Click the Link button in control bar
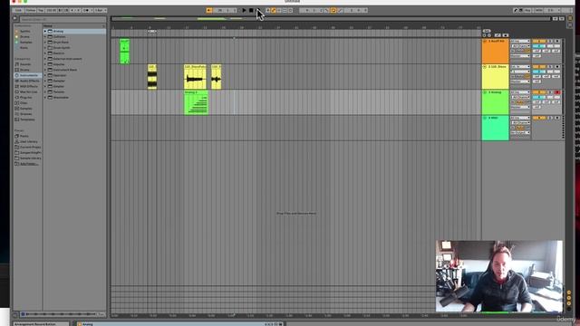 click(18, 10)
